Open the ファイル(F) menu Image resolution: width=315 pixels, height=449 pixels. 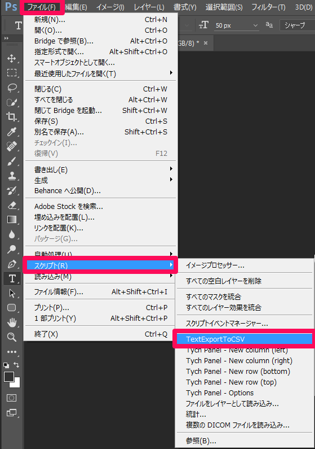42,7
